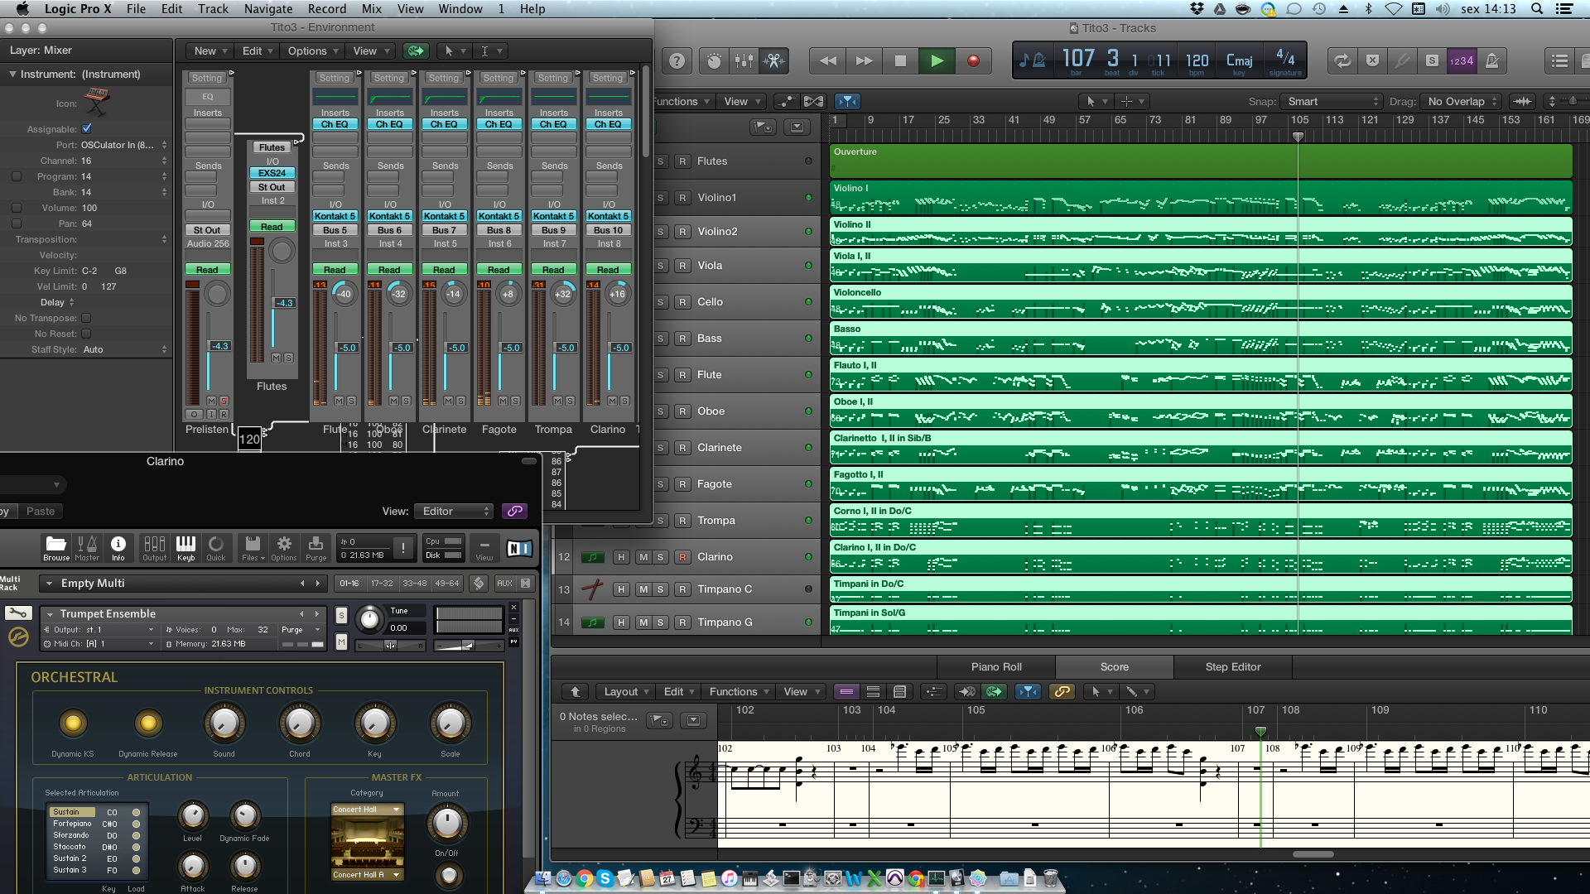The width and height of the screenshot is (1590, 894).
Task: Mute the Clarino track with M button
Action: 643,557
